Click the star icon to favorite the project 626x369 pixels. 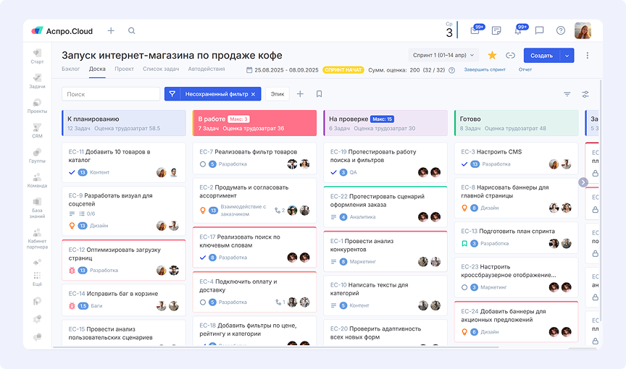click(492, 55)
